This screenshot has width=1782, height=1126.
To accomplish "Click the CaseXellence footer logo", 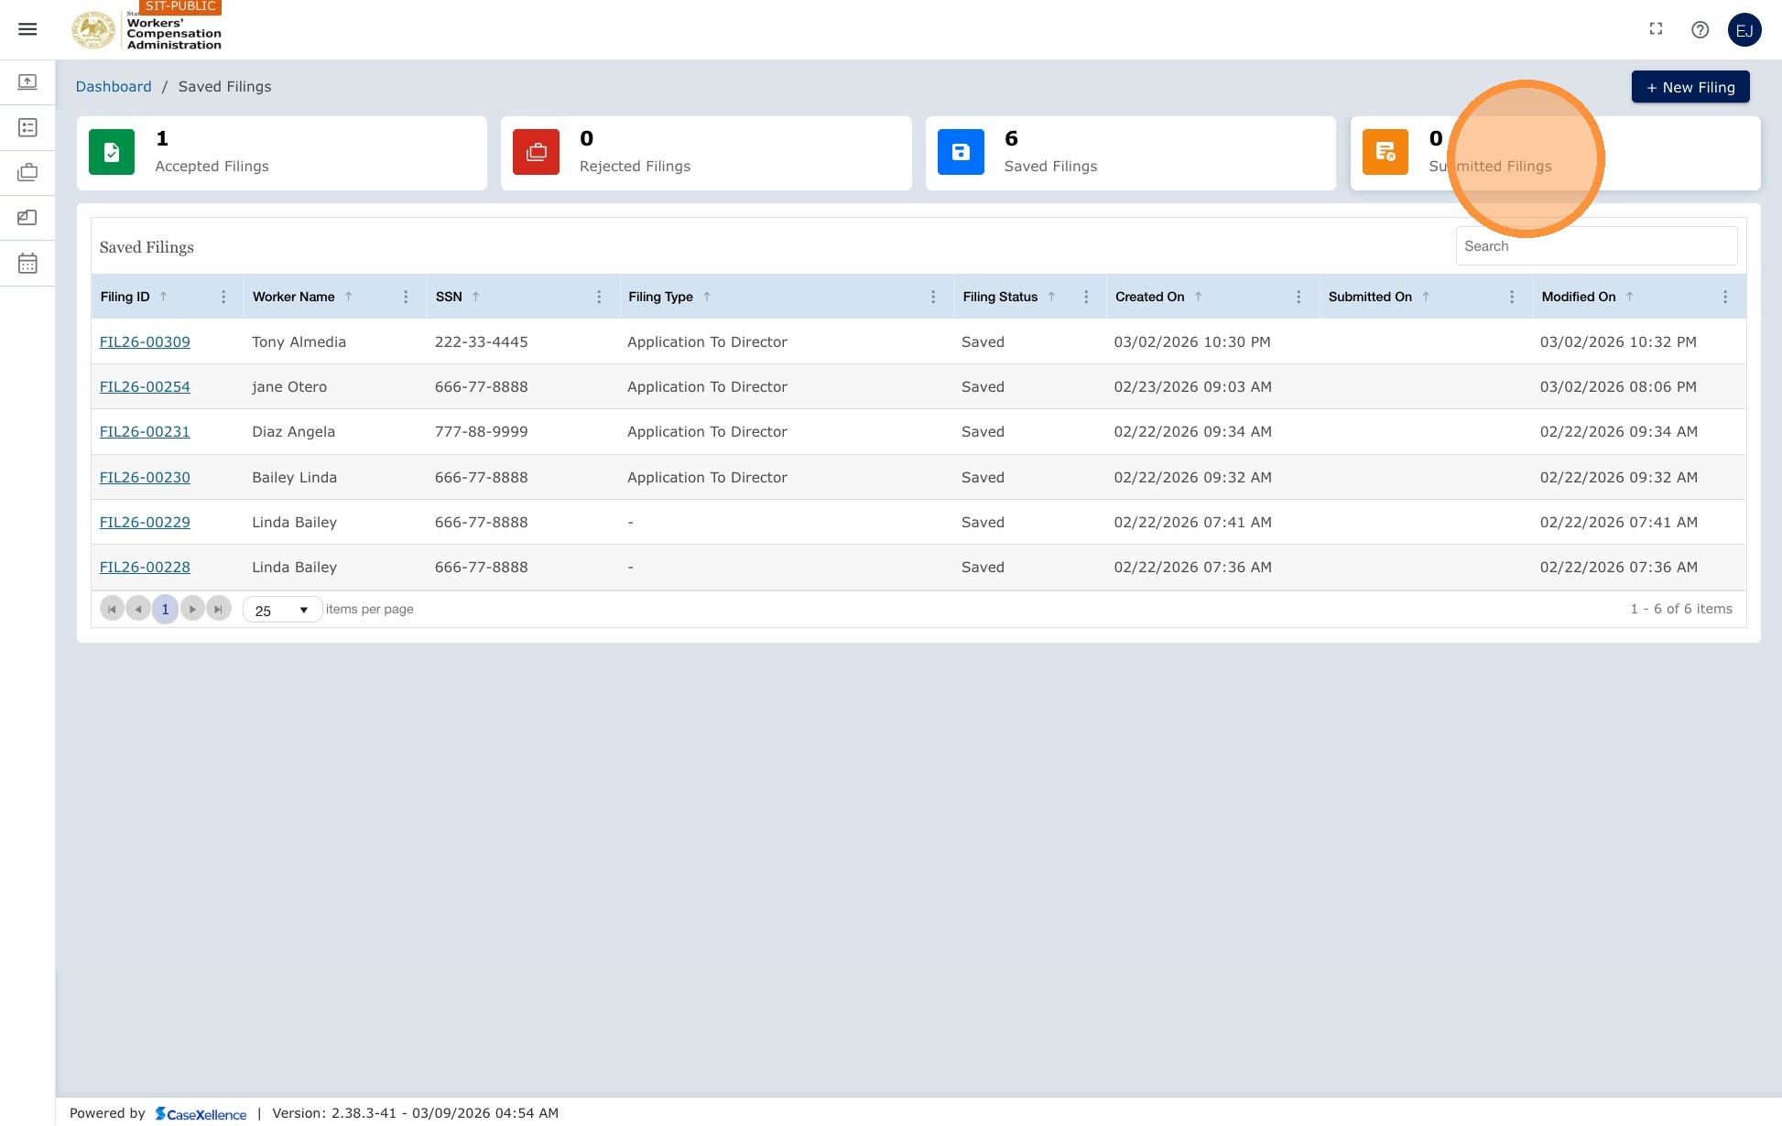I will tap(201, 1113).
